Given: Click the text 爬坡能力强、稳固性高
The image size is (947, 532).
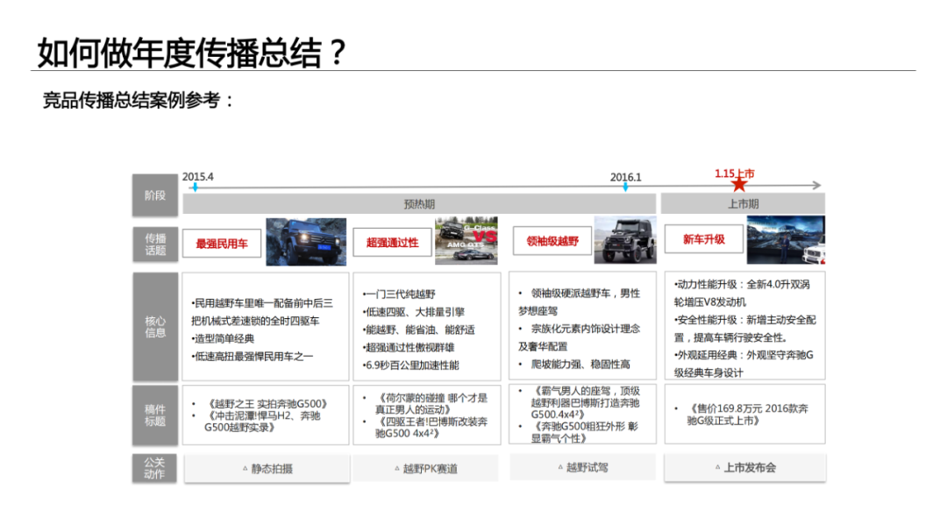Looking at the screenshot, I should click(x=580, y=364).
